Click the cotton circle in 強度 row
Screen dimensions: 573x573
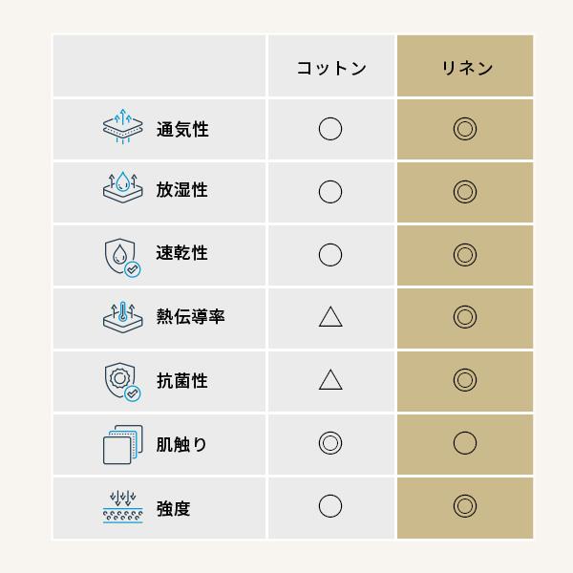330,506
